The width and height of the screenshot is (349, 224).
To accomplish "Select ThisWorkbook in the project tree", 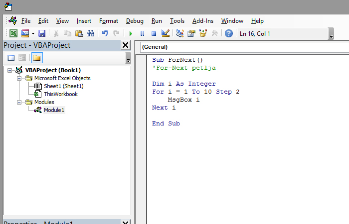I will click(60, 94).
